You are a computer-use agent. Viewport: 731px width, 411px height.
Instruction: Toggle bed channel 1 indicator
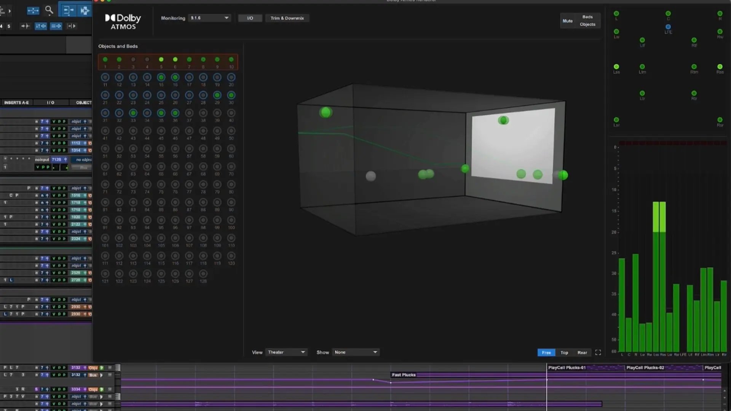click(x=105, y=59)
